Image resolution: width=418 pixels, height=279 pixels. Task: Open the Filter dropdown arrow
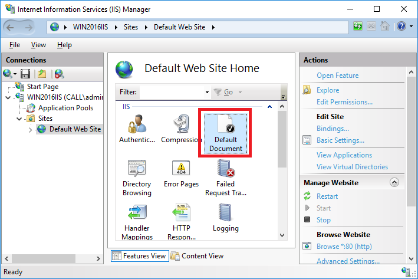[x=207, y=92]
